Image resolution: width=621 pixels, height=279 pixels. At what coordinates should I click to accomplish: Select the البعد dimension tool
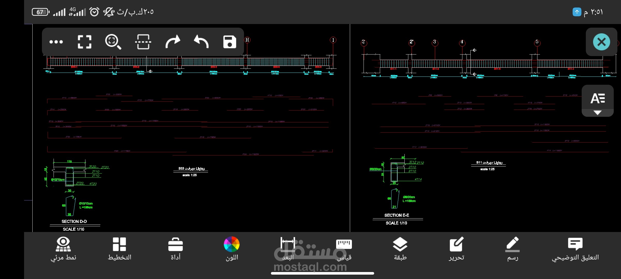point(288,249)
